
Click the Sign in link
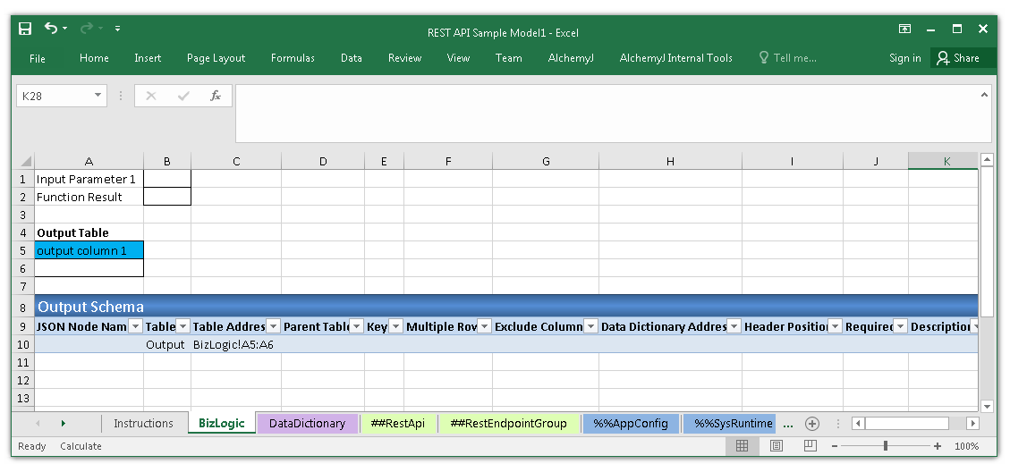coord(904,58)
